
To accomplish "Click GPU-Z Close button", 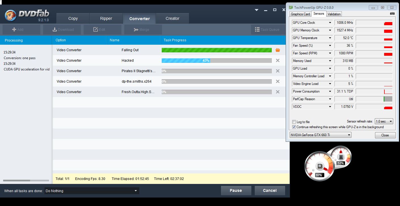I will (x=385, y=135).
